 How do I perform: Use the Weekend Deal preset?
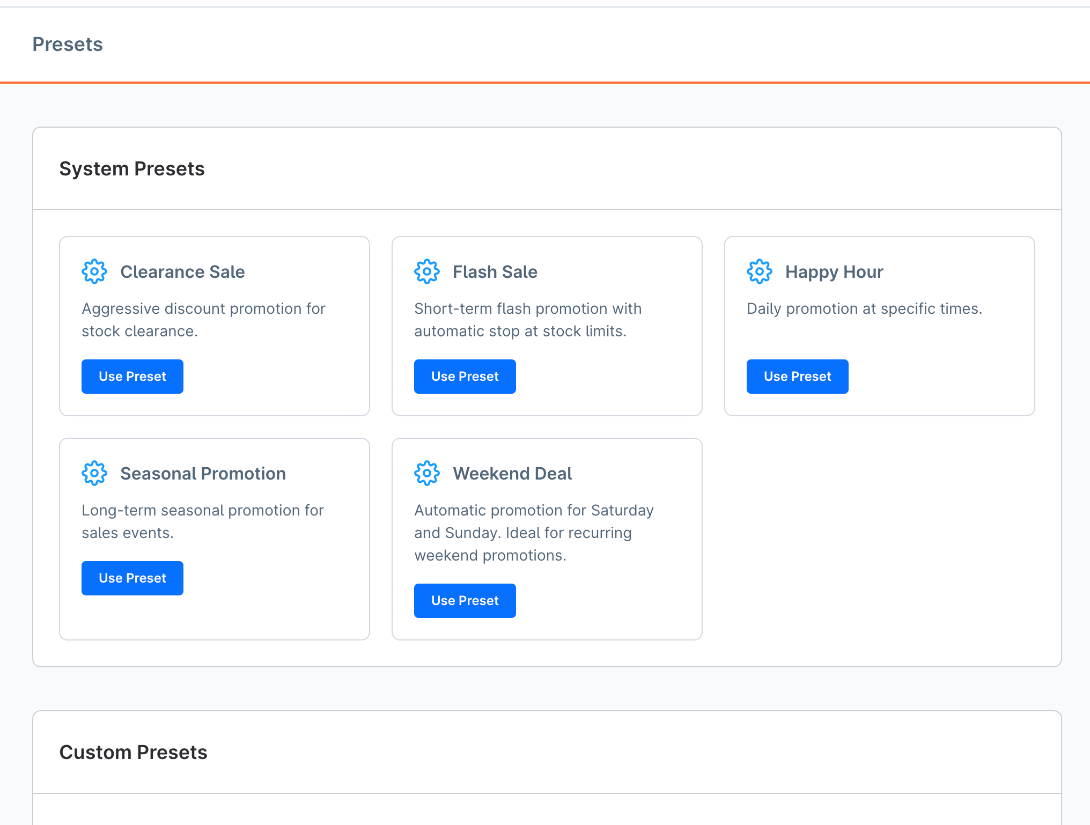(x=465, y=600)
